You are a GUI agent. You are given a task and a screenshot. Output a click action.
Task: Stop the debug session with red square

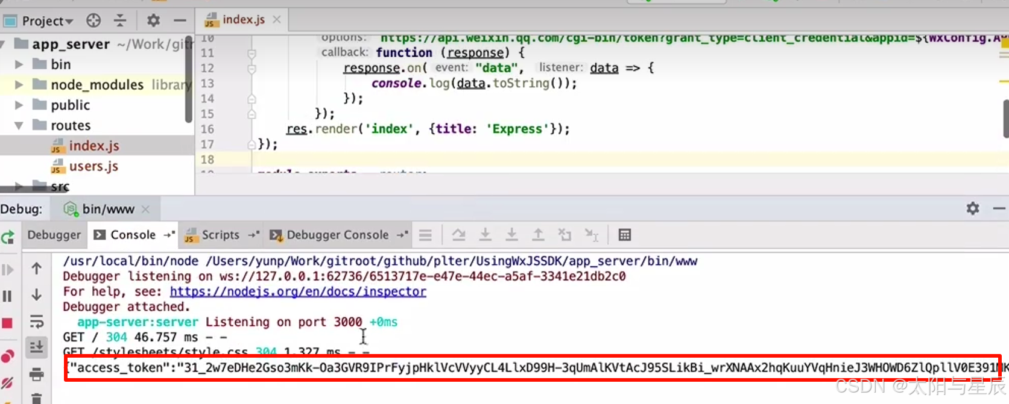pos(7,323)
